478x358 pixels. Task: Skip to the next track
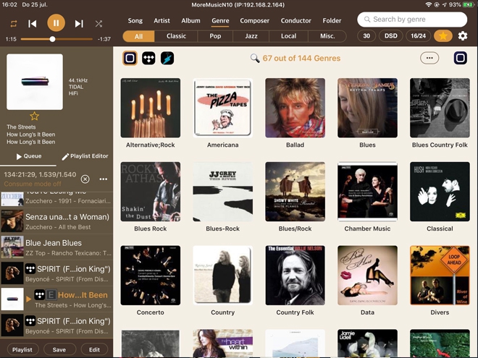79,23
